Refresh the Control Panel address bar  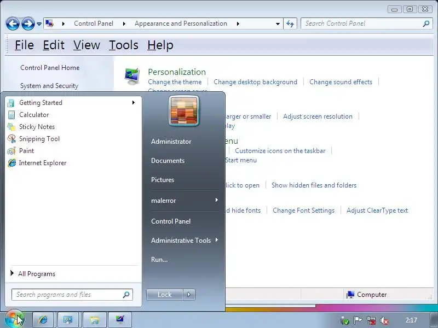click(290, 24)
